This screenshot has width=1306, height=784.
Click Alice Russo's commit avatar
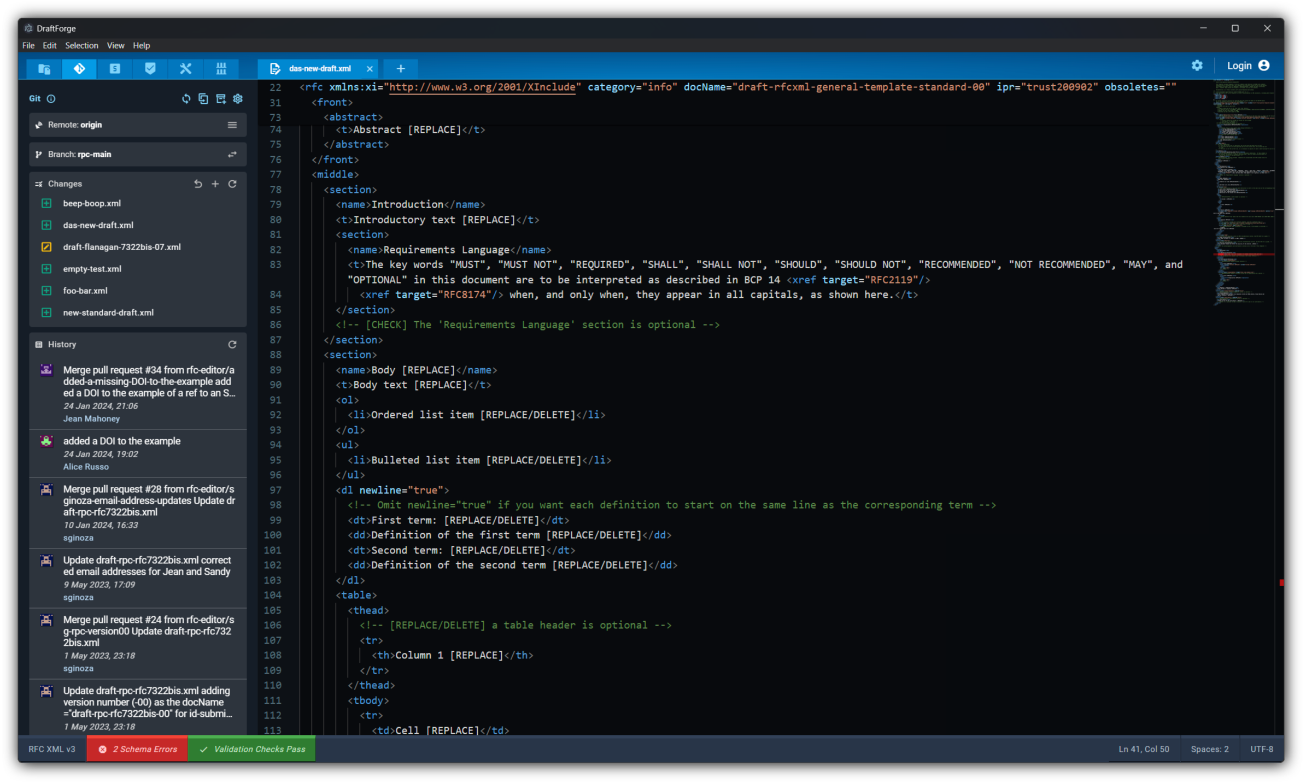[x=46, y=441]
